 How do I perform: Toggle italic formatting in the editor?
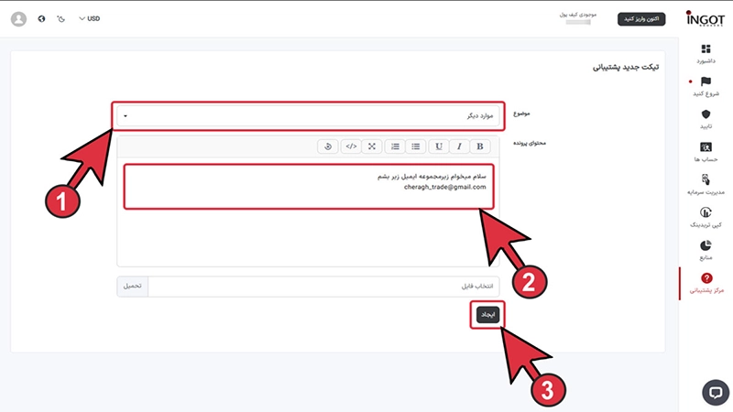coord(460,146)
